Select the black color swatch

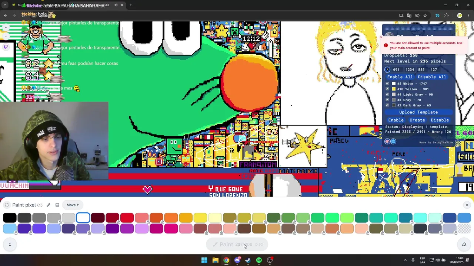point(10,218)
